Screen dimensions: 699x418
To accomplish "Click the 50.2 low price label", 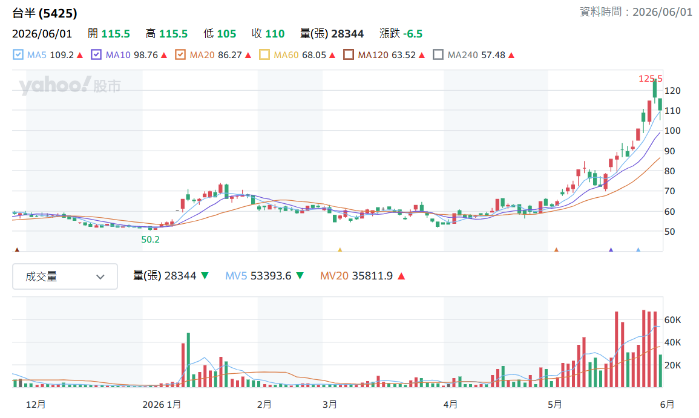I will [150, 240].
